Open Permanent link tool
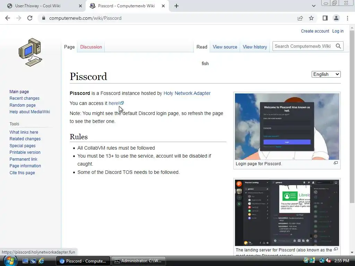This screenshot has height=266, width=355. 23,159
